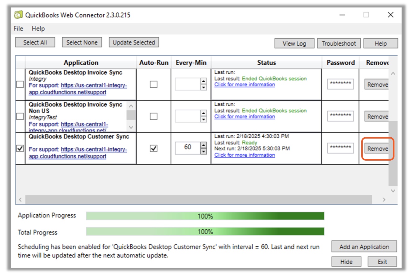Click the empty Every-Min field for Invoice Sync Non US
This screenshot has height=279, width=414.
[188, 116]
